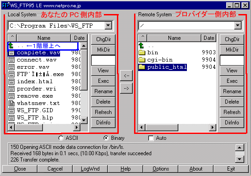This screenshot has width=251, height=176.
Task: Click the local DirInfo button
Action: click(x=103, y=123)
